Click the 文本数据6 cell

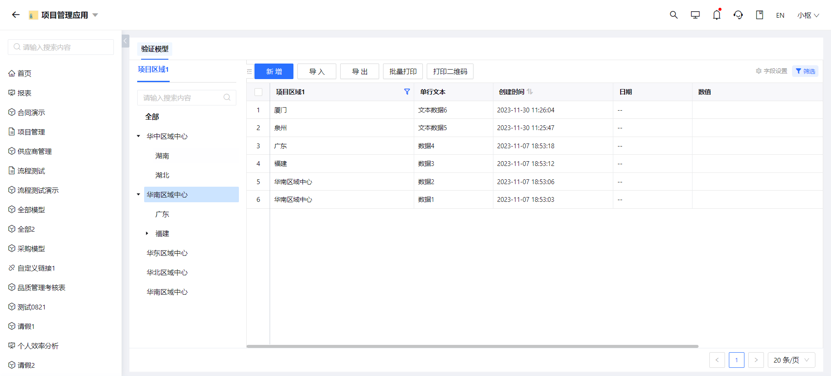pyautogui.click(x=454, y=110)
